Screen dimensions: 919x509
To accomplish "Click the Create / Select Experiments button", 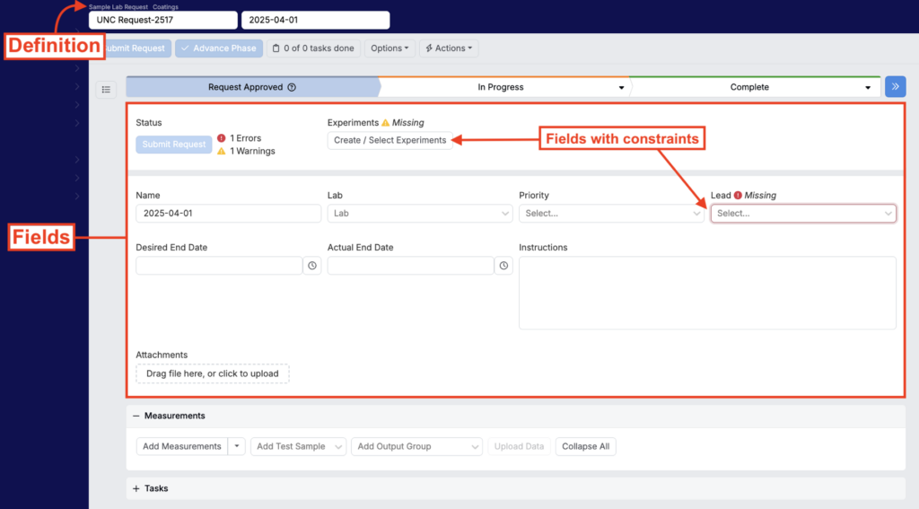I will (389, 140).
